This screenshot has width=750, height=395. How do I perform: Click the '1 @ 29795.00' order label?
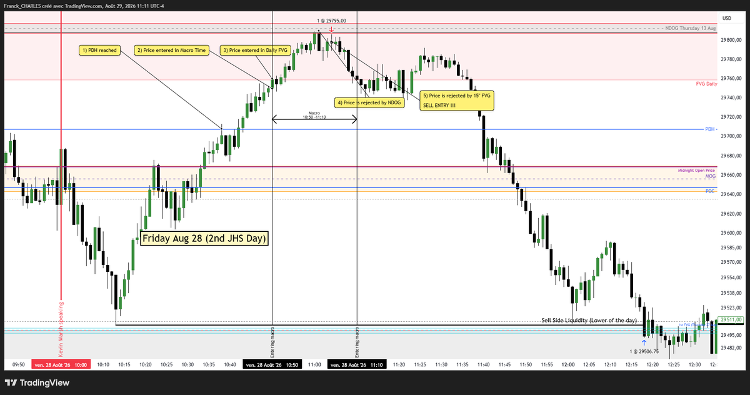(330, 21)
